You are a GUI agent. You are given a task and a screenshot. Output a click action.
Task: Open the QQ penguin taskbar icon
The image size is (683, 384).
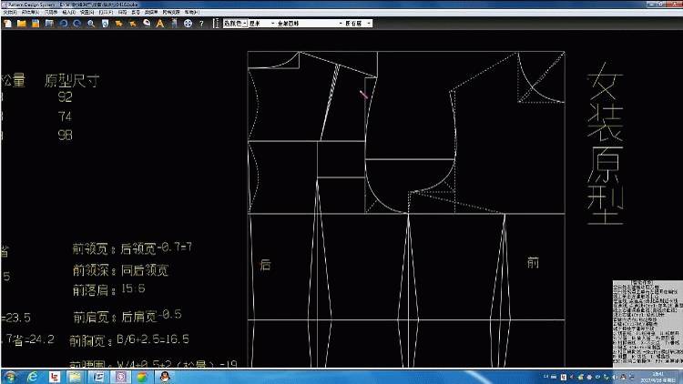pyautogui.click(x=165, y=377)
